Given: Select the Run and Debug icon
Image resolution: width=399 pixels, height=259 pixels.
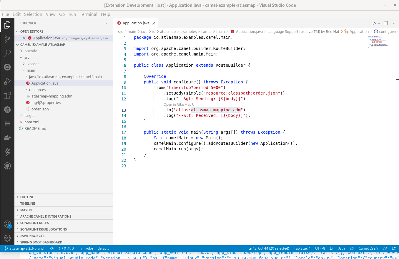Looking at the screenshot, I should (x=7, y=81).
